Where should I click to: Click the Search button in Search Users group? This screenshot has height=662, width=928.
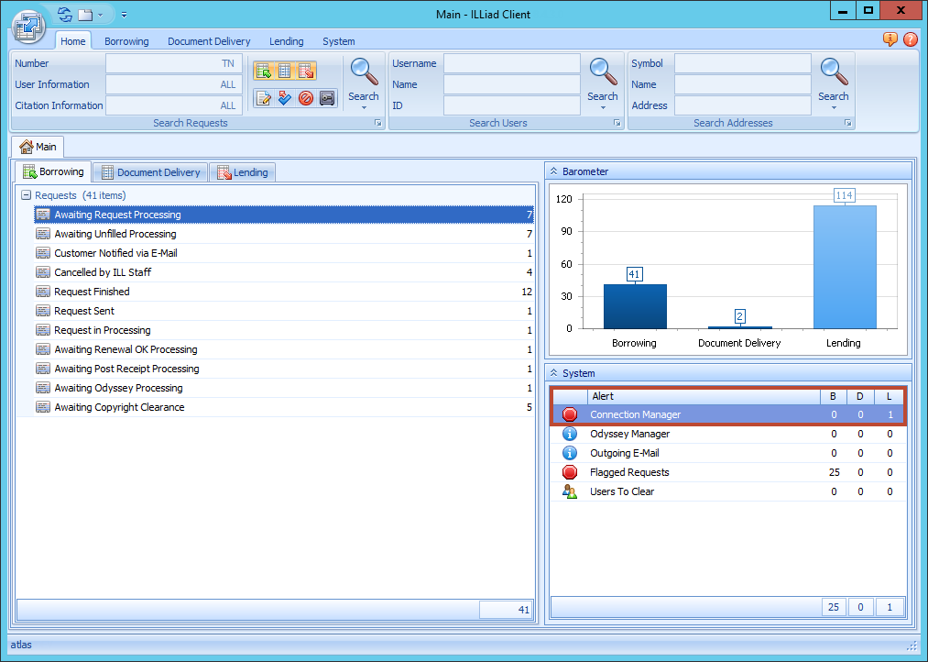pos(603,81)
